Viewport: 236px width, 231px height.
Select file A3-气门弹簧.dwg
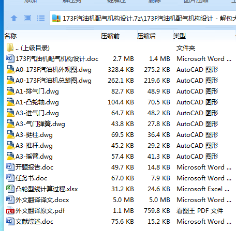click(40, 124)
